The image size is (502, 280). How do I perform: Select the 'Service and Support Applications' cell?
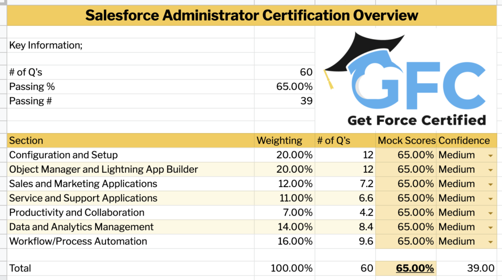tap(130, 198)
